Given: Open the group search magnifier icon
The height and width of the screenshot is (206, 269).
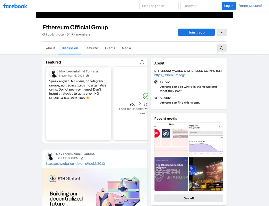Looking at the screenshot, I should point(221,48).
